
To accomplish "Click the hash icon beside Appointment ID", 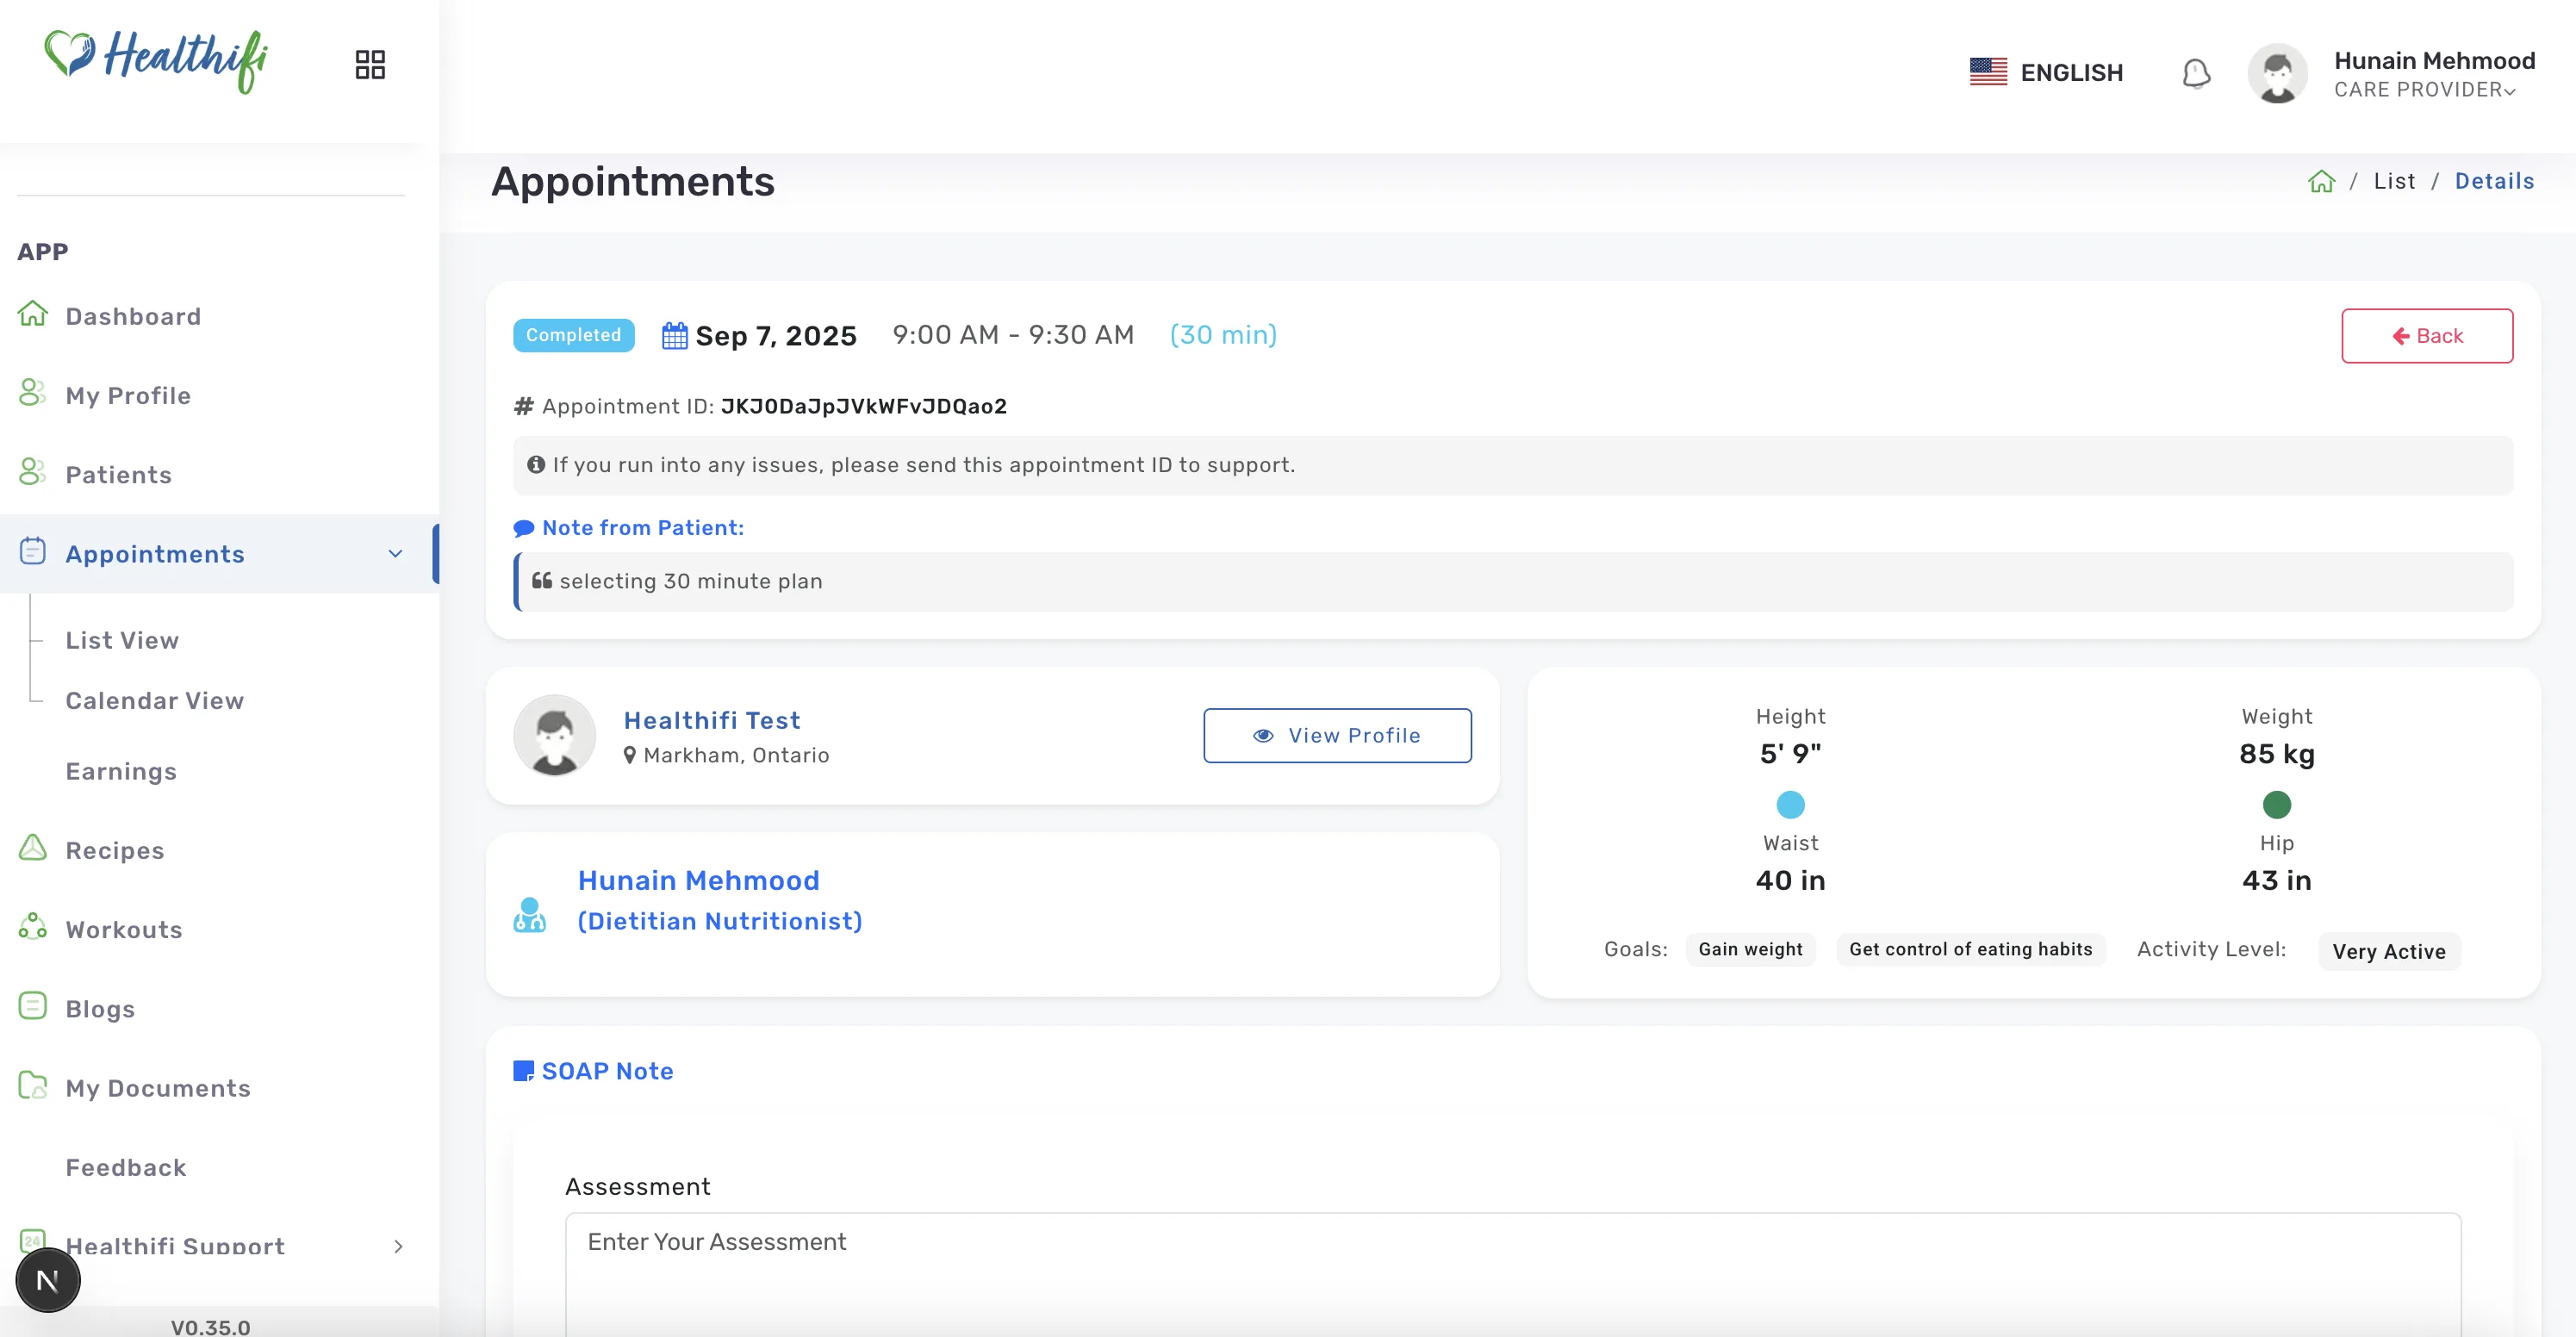I will 523,406.
